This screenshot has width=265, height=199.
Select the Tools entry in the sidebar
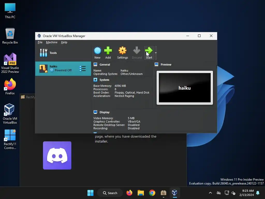click(x=63, y=53)
